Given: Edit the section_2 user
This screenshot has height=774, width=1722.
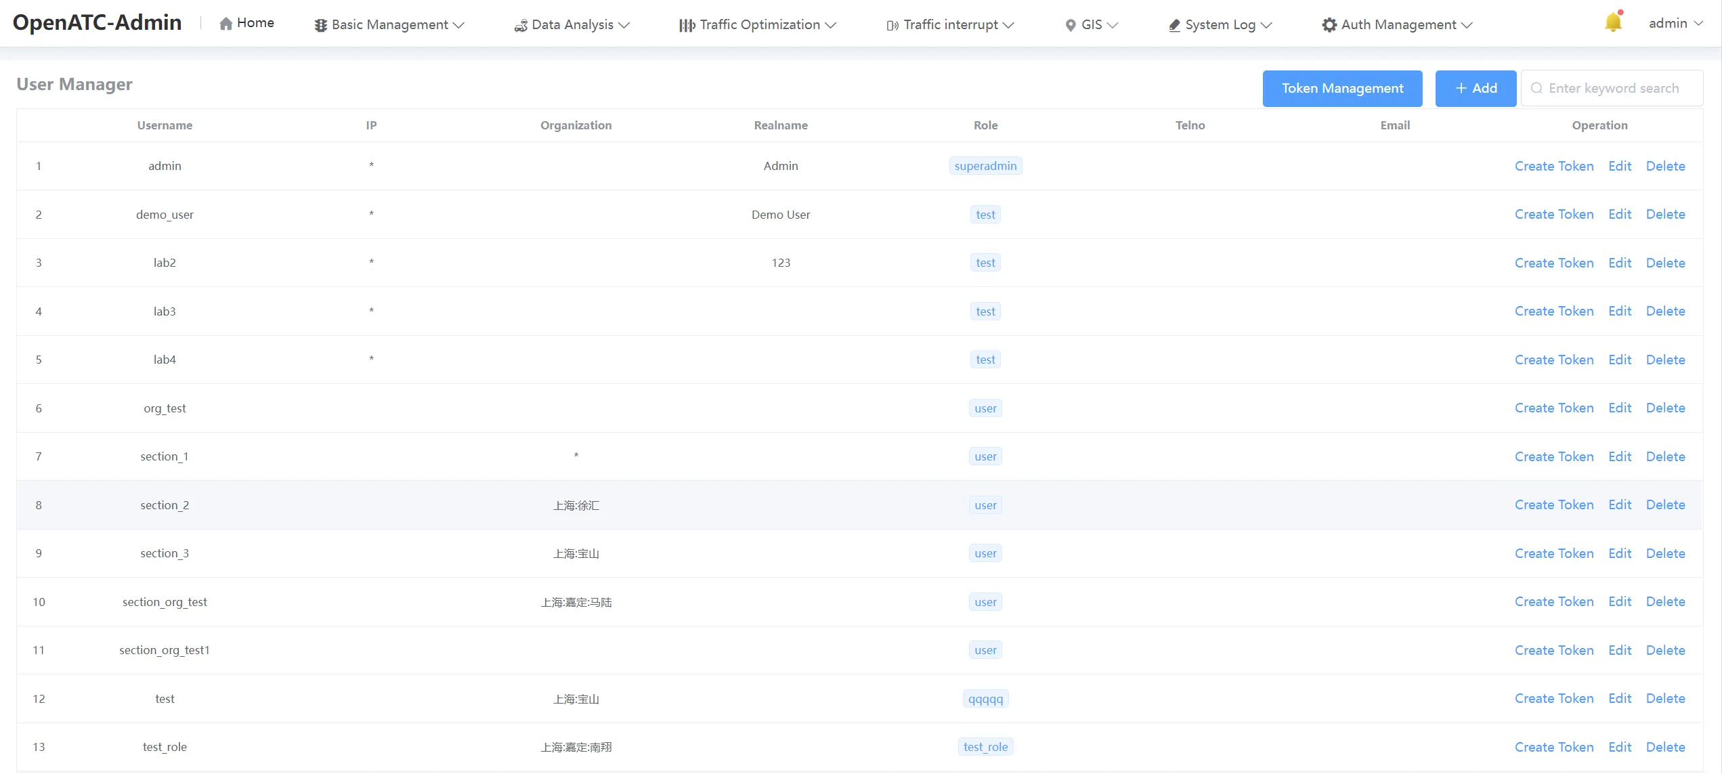Looking at the screenshot, I should (x=1620, y=505).
